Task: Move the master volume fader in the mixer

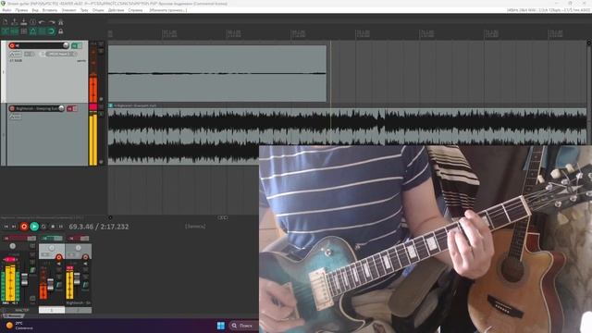Action: 25,279
